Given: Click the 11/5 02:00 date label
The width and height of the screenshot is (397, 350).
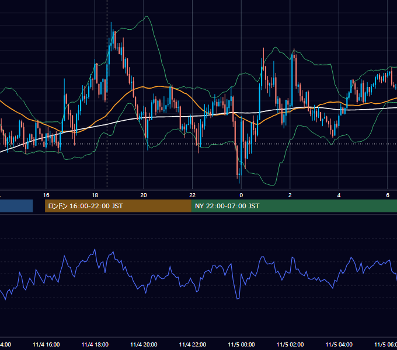Looking at the screenshot, I should [x=290, y=345].
